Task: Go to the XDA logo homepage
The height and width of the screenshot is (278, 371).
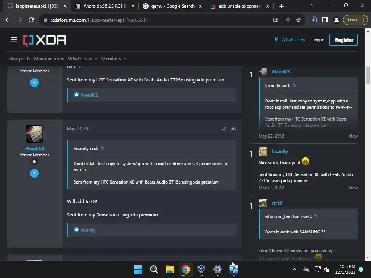Action: point(45,40)
